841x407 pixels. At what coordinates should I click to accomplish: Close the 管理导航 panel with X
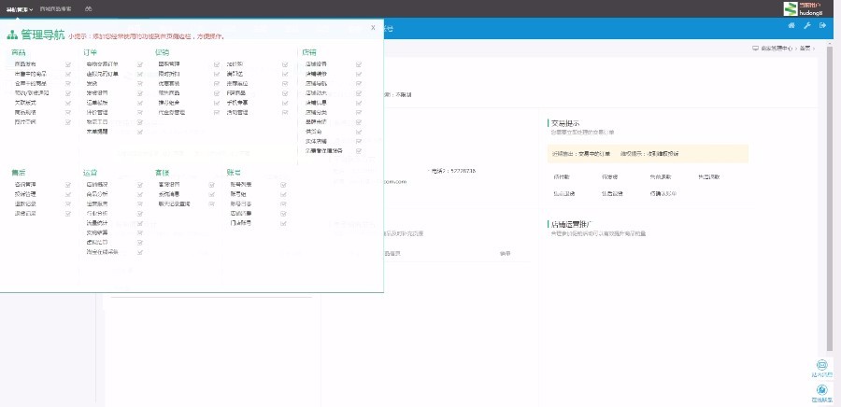[x=373, y=28]
